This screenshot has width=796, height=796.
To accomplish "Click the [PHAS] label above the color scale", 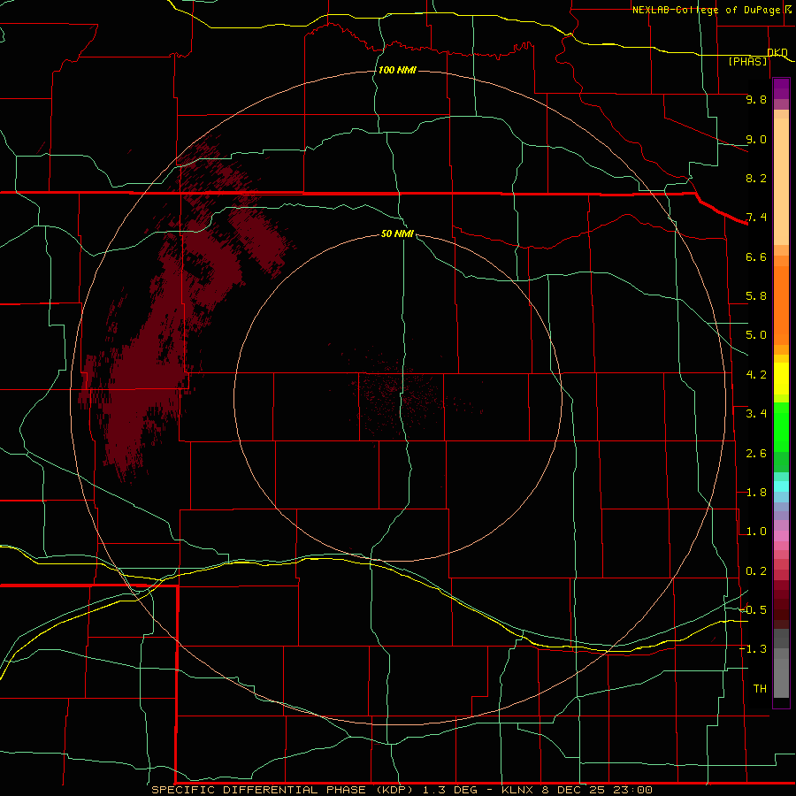I will [x=747, y=61].
